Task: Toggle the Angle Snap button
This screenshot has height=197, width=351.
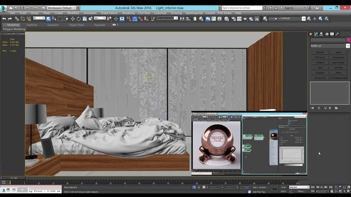Action: 134,19
